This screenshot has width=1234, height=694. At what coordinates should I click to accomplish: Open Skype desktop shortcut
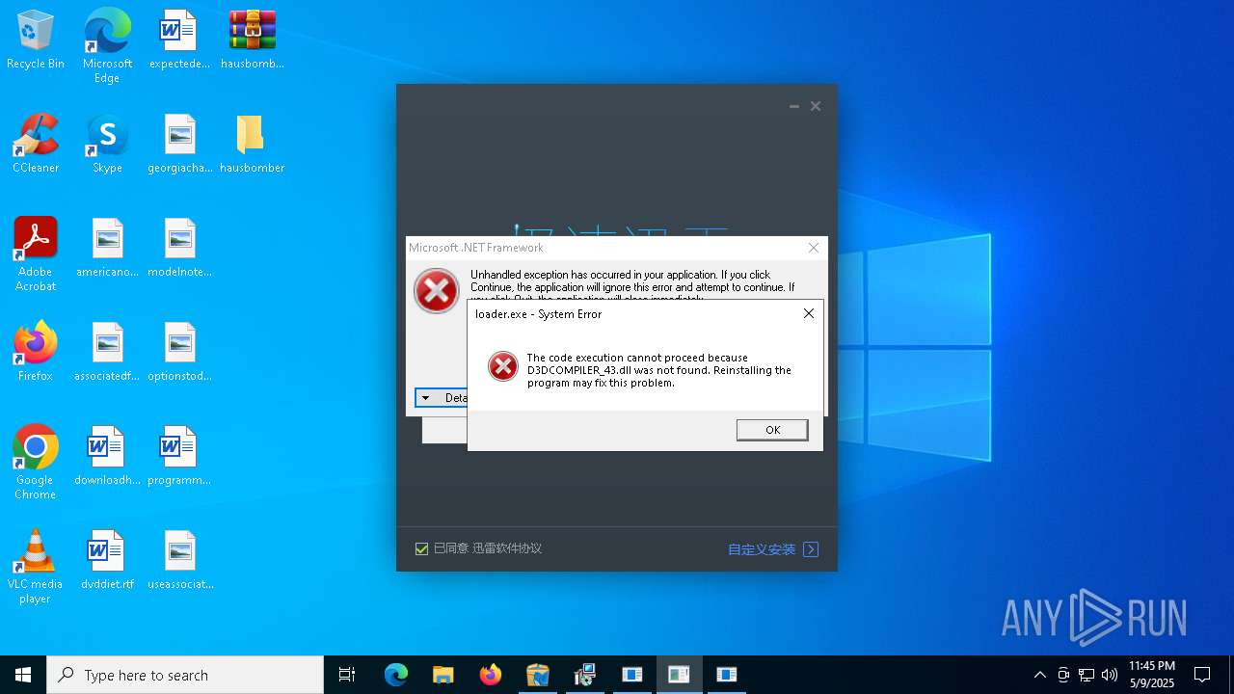point(107,145)
